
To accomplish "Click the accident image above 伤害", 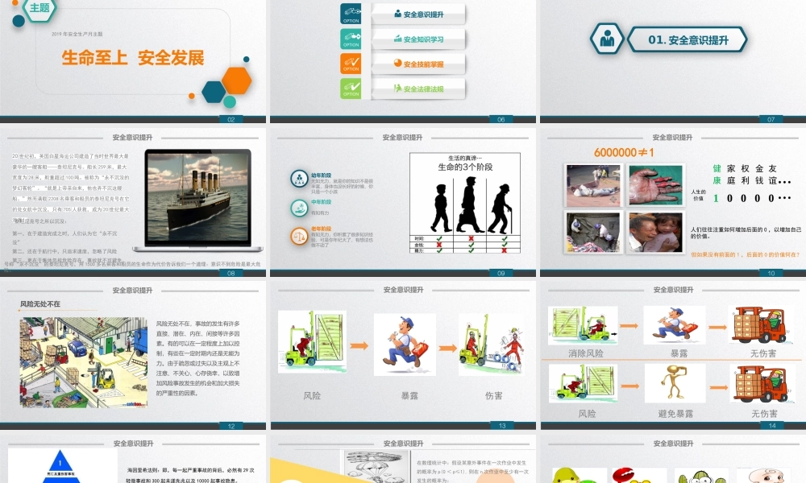I will tap(493, 345).
